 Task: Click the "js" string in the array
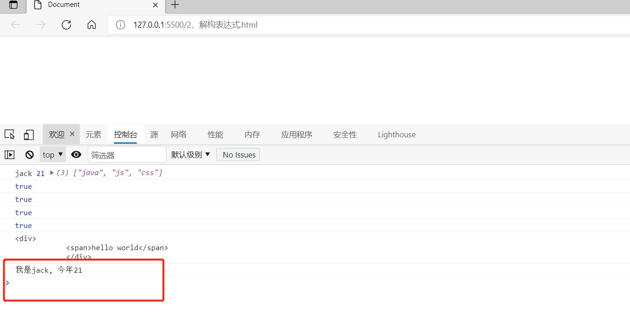120,173
